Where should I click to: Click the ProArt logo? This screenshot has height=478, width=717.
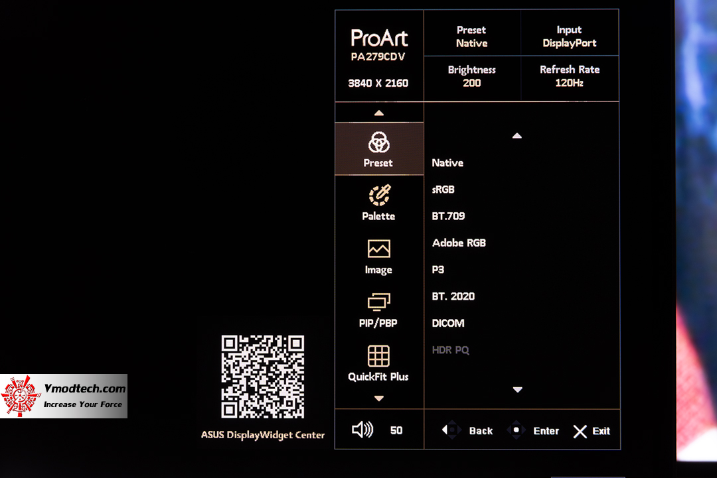coord(378,38)
